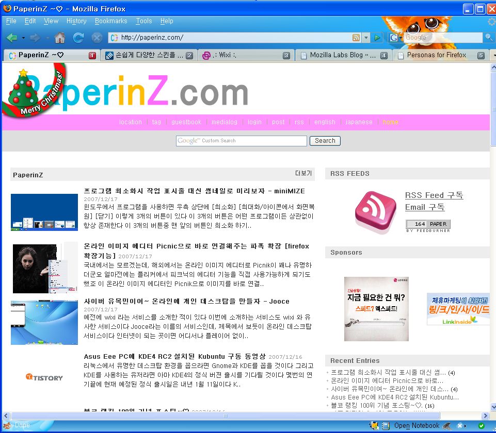Click the green Go arrow button

click(377, 38)
